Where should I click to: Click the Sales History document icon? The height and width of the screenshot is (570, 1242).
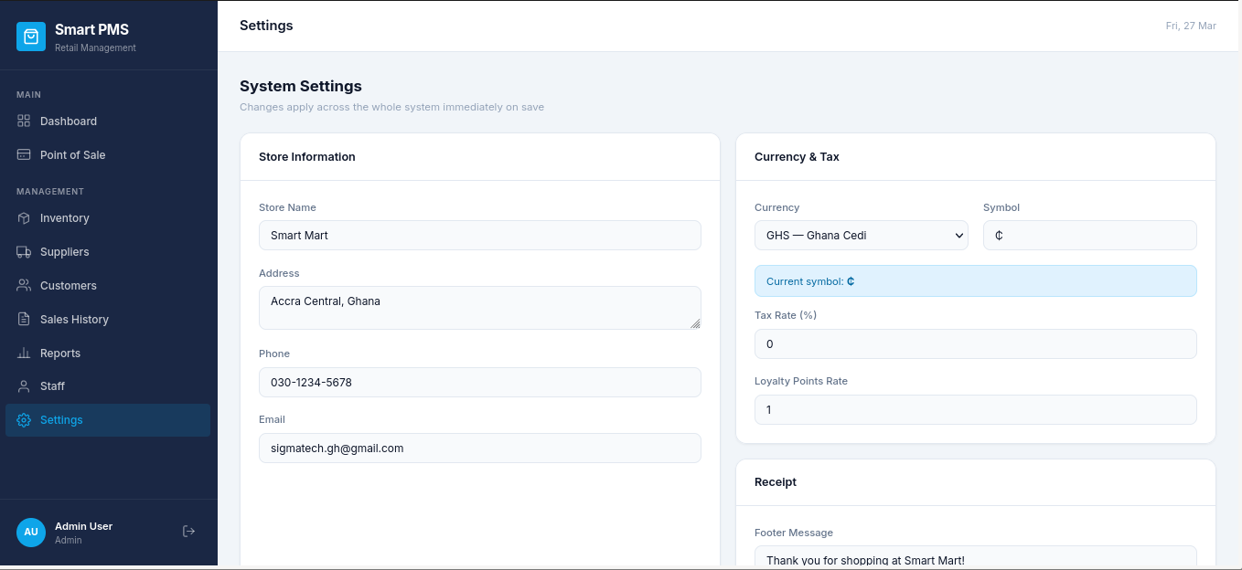pos(23,319)
